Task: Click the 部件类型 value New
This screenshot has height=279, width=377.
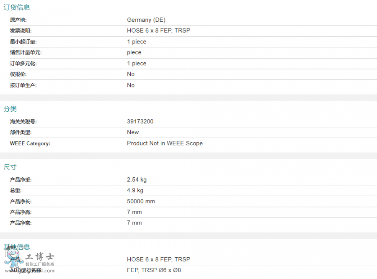Action: (133, 132)
